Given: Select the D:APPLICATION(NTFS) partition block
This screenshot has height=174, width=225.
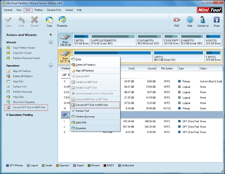Looking at the screenshot, I should (113, 40).
